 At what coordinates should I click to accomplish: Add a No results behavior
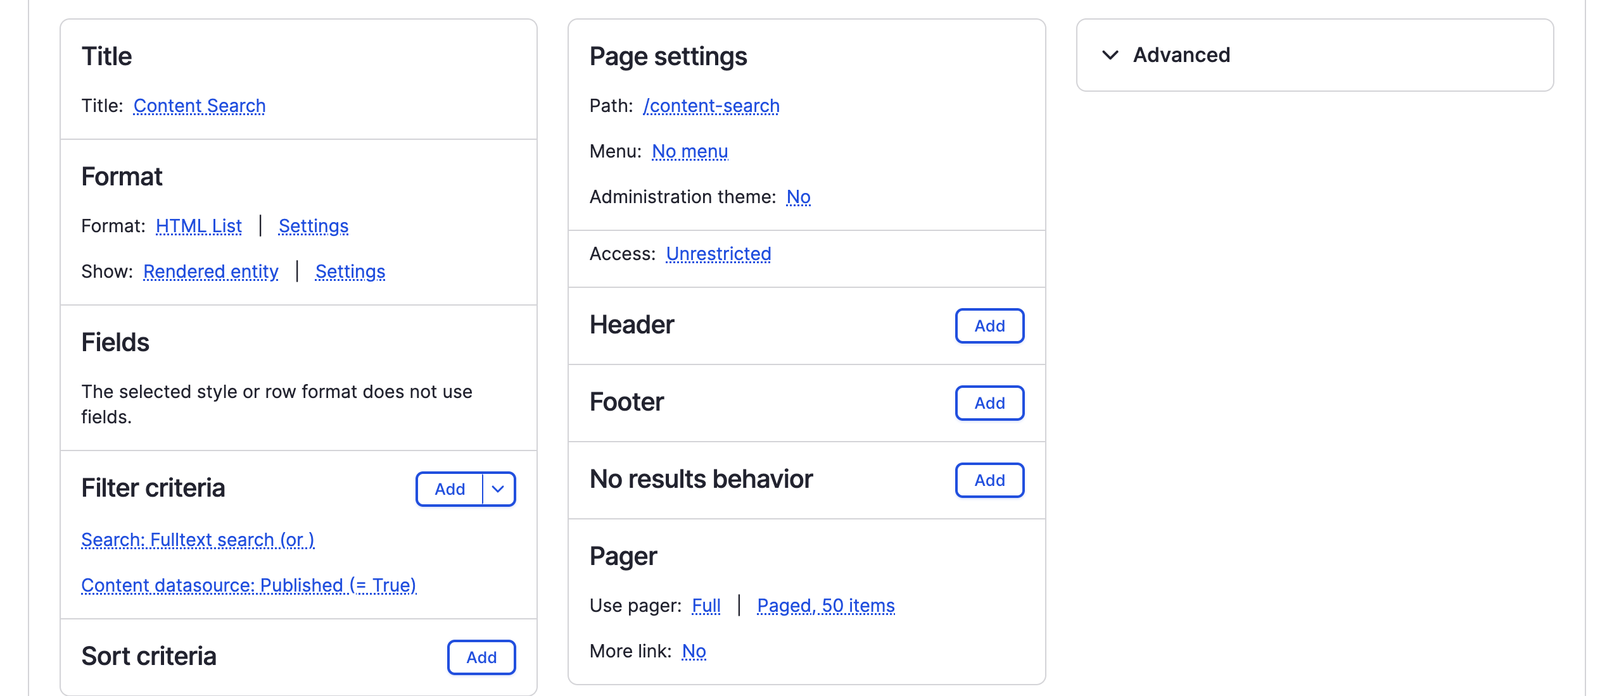coord(989,480)
